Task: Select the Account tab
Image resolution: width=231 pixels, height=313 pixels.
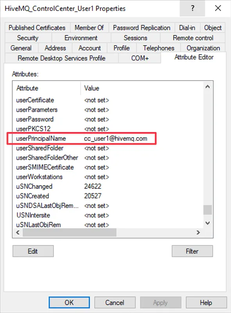Action: [90, 48]
